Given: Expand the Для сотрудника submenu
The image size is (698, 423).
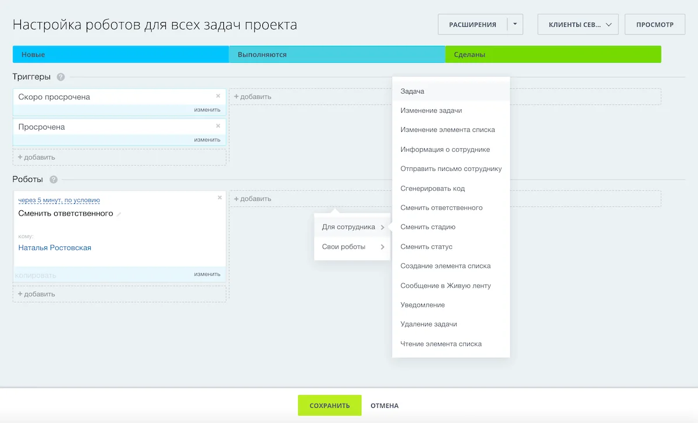Looking at the screenshot, I should pos(352,227).
